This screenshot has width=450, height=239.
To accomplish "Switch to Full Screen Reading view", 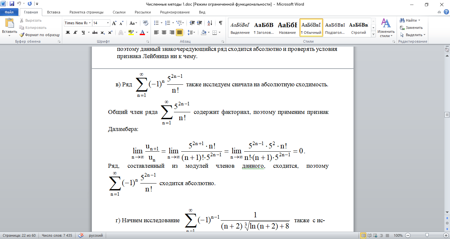I will click(369, 235).
